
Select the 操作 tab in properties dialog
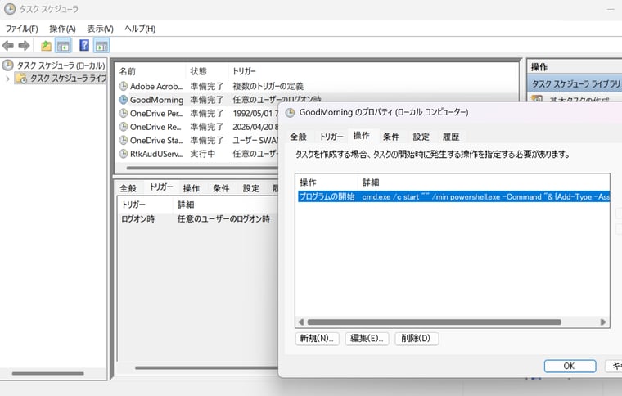[362, 136]
